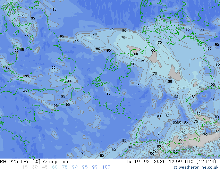
Task: Select legend value 45 in the color scale
Action: click(x=45, y=167)
